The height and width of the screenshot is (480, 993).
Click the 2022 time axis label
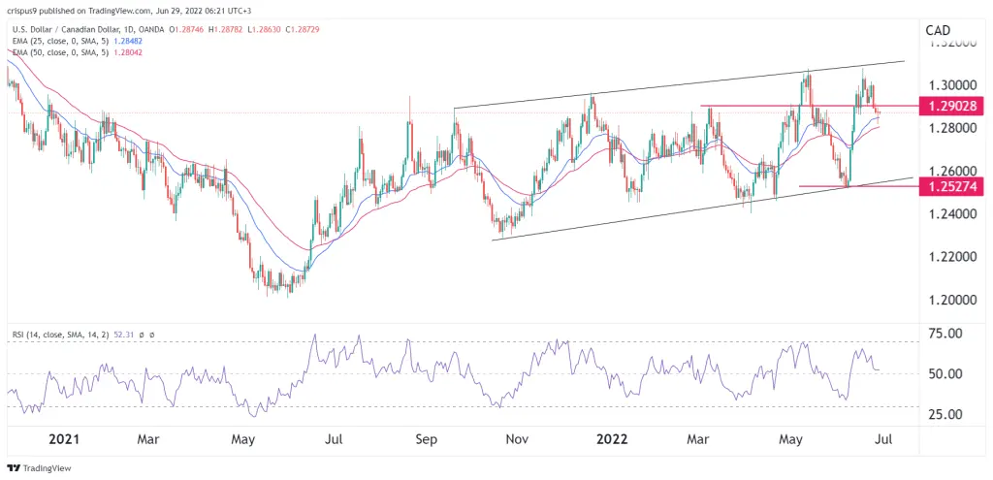614,439
